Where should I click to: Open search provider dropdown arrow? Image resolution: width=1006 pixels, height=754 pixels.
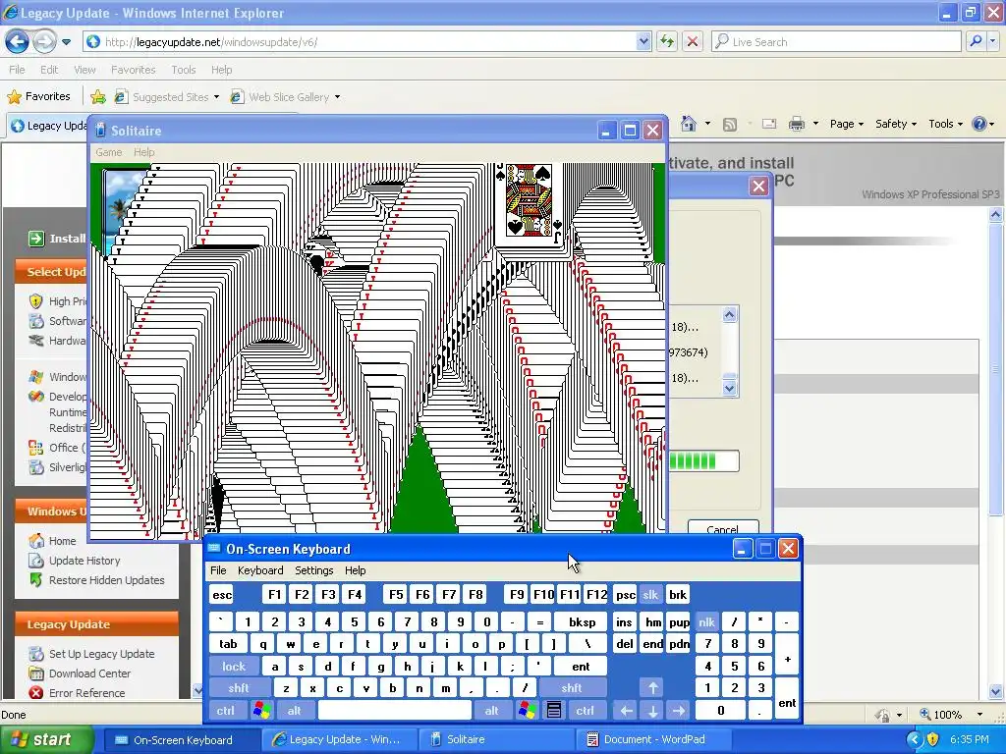pyautogui.click(x=992, y=42)
